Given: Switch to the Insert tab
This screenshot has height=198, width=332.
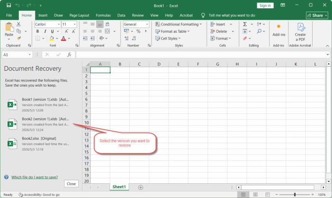Looking at the screenshot, I should coord(43,15).
